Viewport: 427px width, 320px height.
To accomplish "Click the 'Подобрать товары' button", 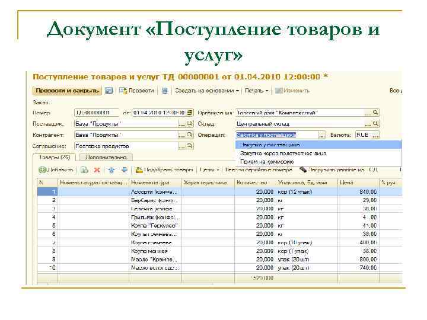I will point(164,170).
